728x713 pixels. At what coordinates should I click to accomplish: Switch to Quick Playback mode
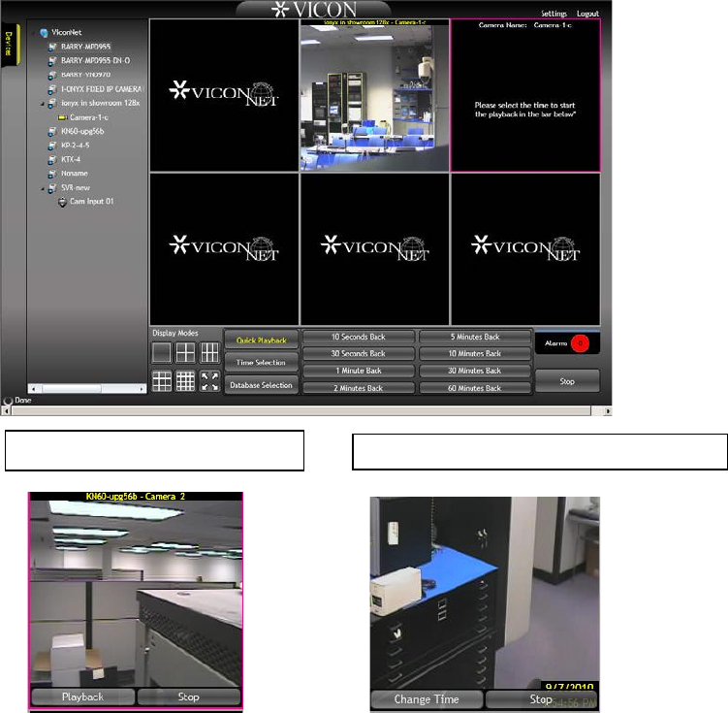click(x=262, y=340)
